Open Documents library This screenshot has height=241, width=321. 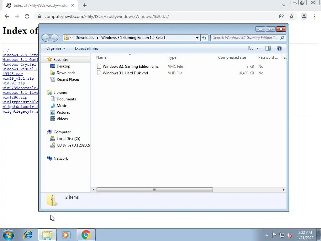66,99
